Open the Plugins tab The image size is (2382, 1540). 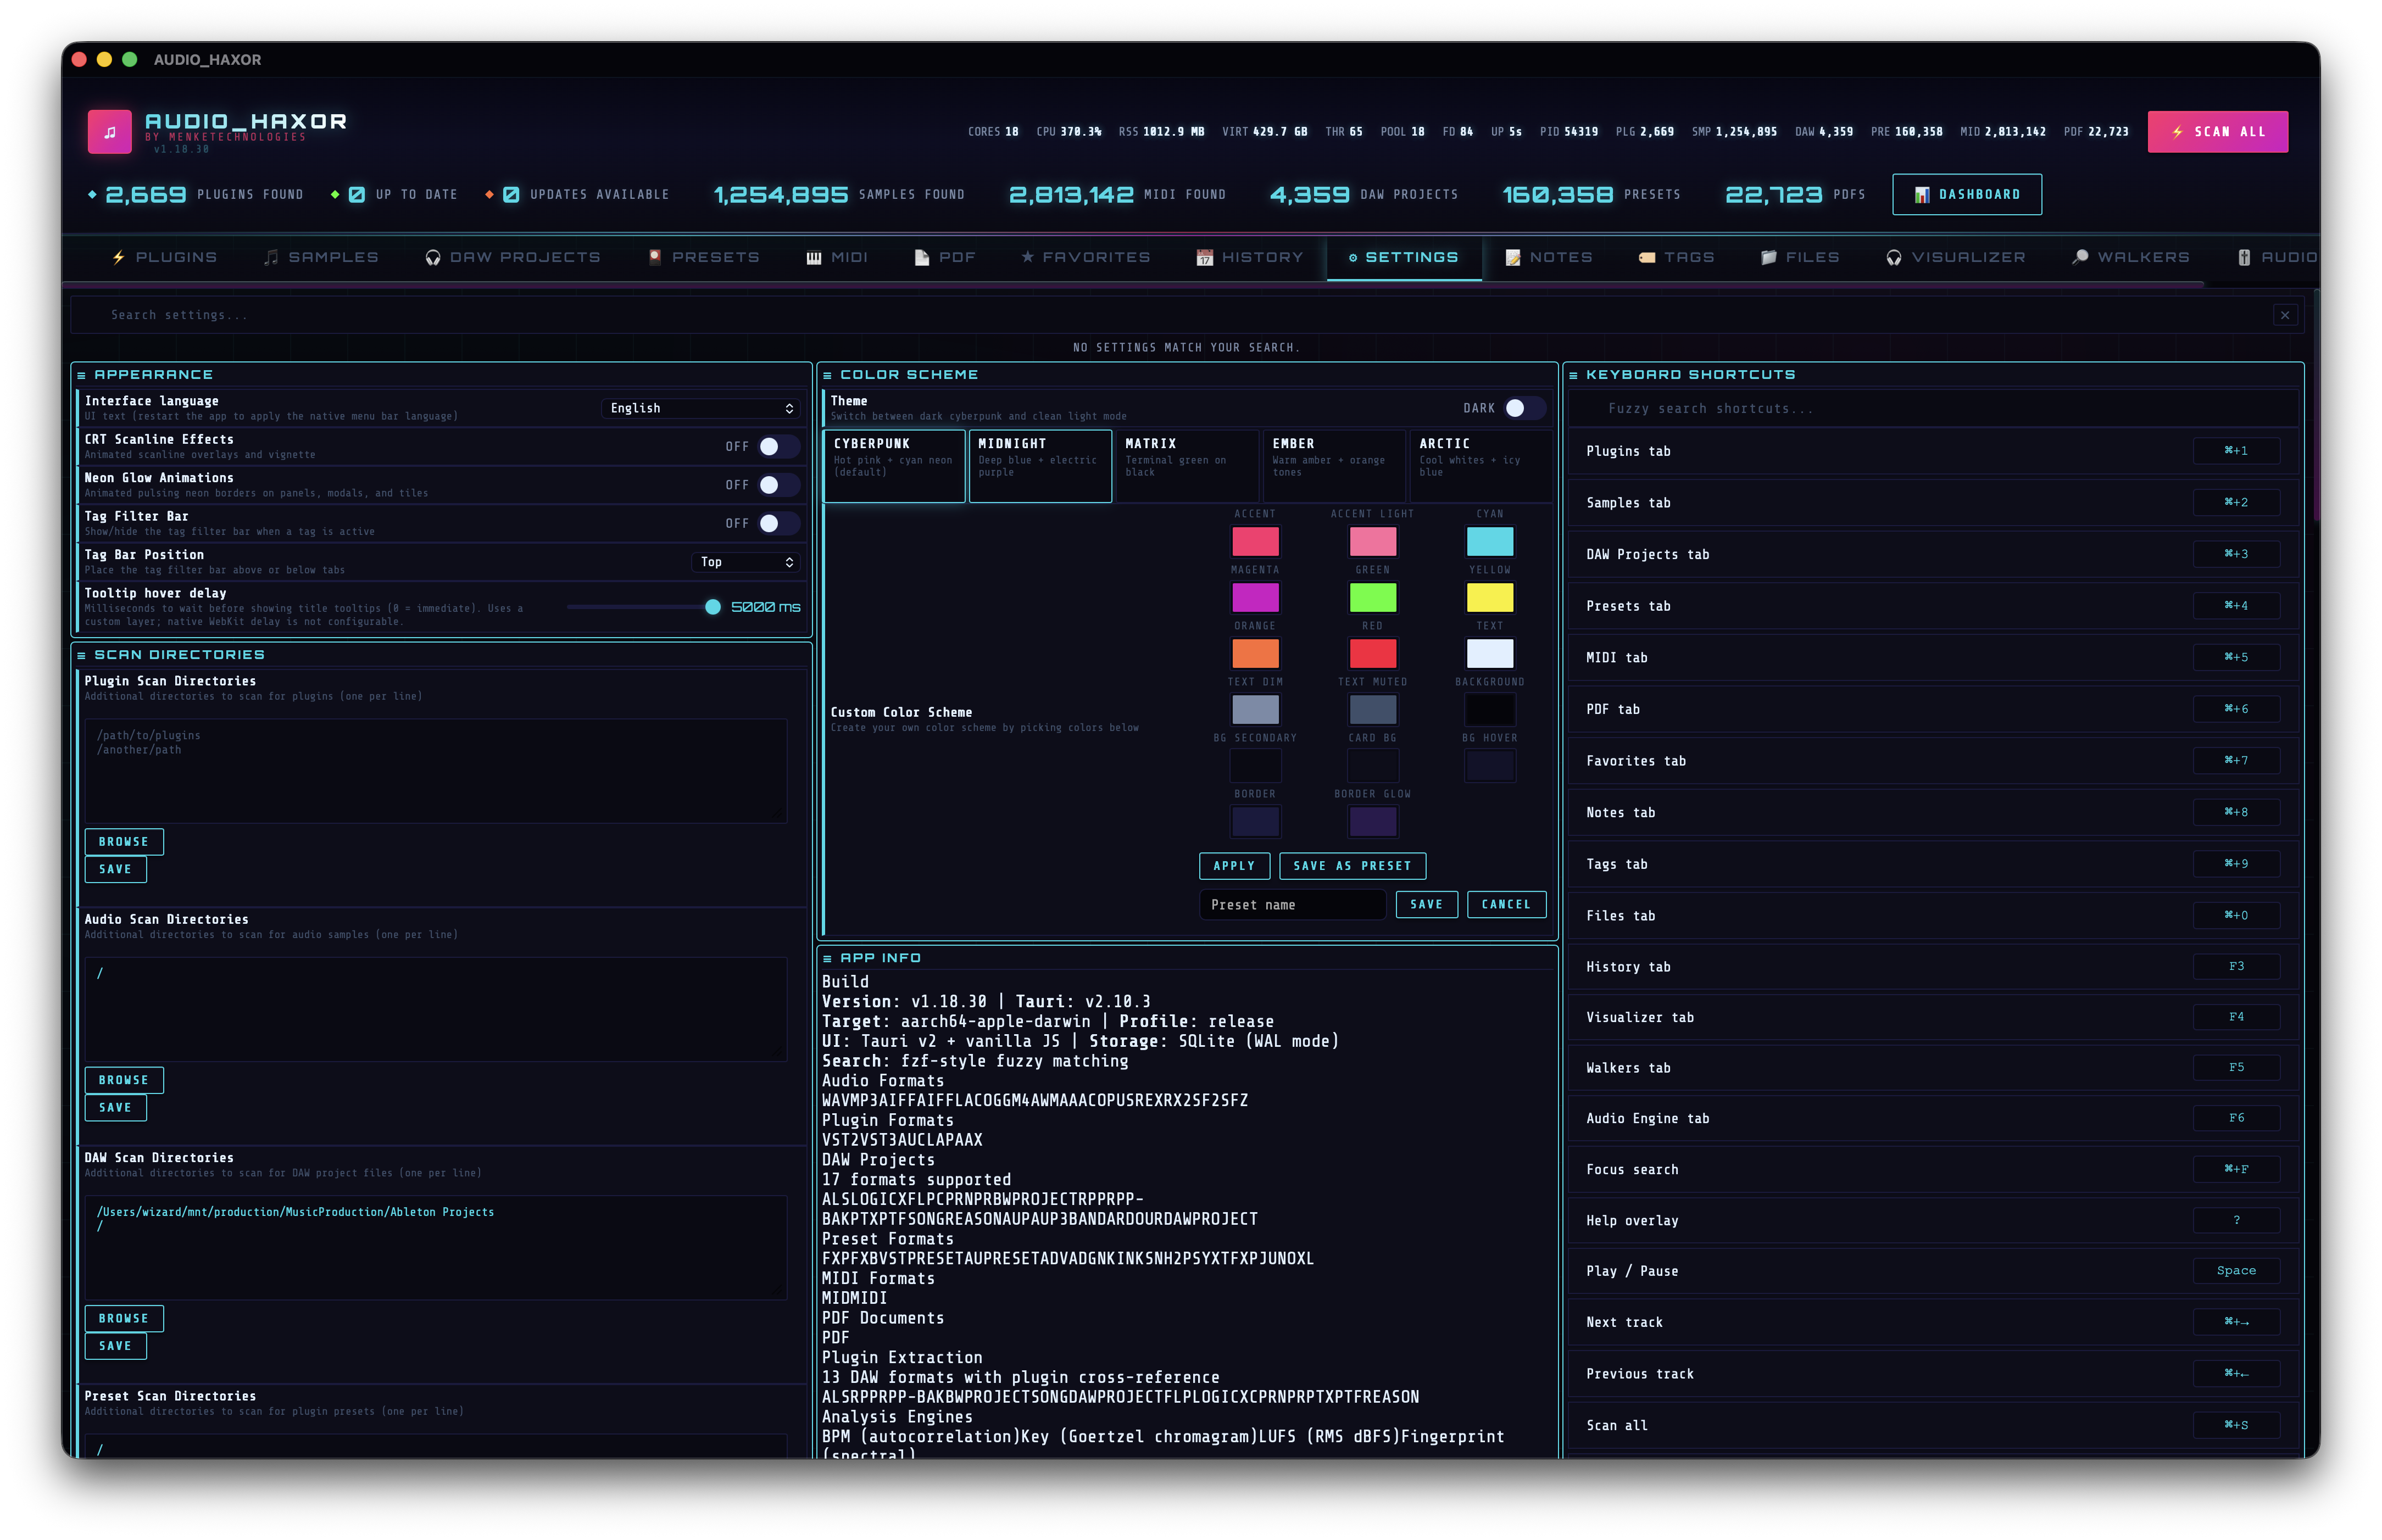tap(165, 257)
